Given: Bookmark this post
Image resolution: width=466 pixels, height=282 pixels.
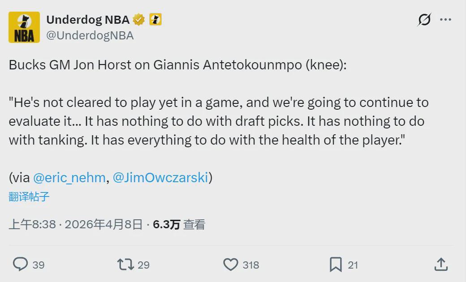Looking at the screenshot, I should (336, 265).
